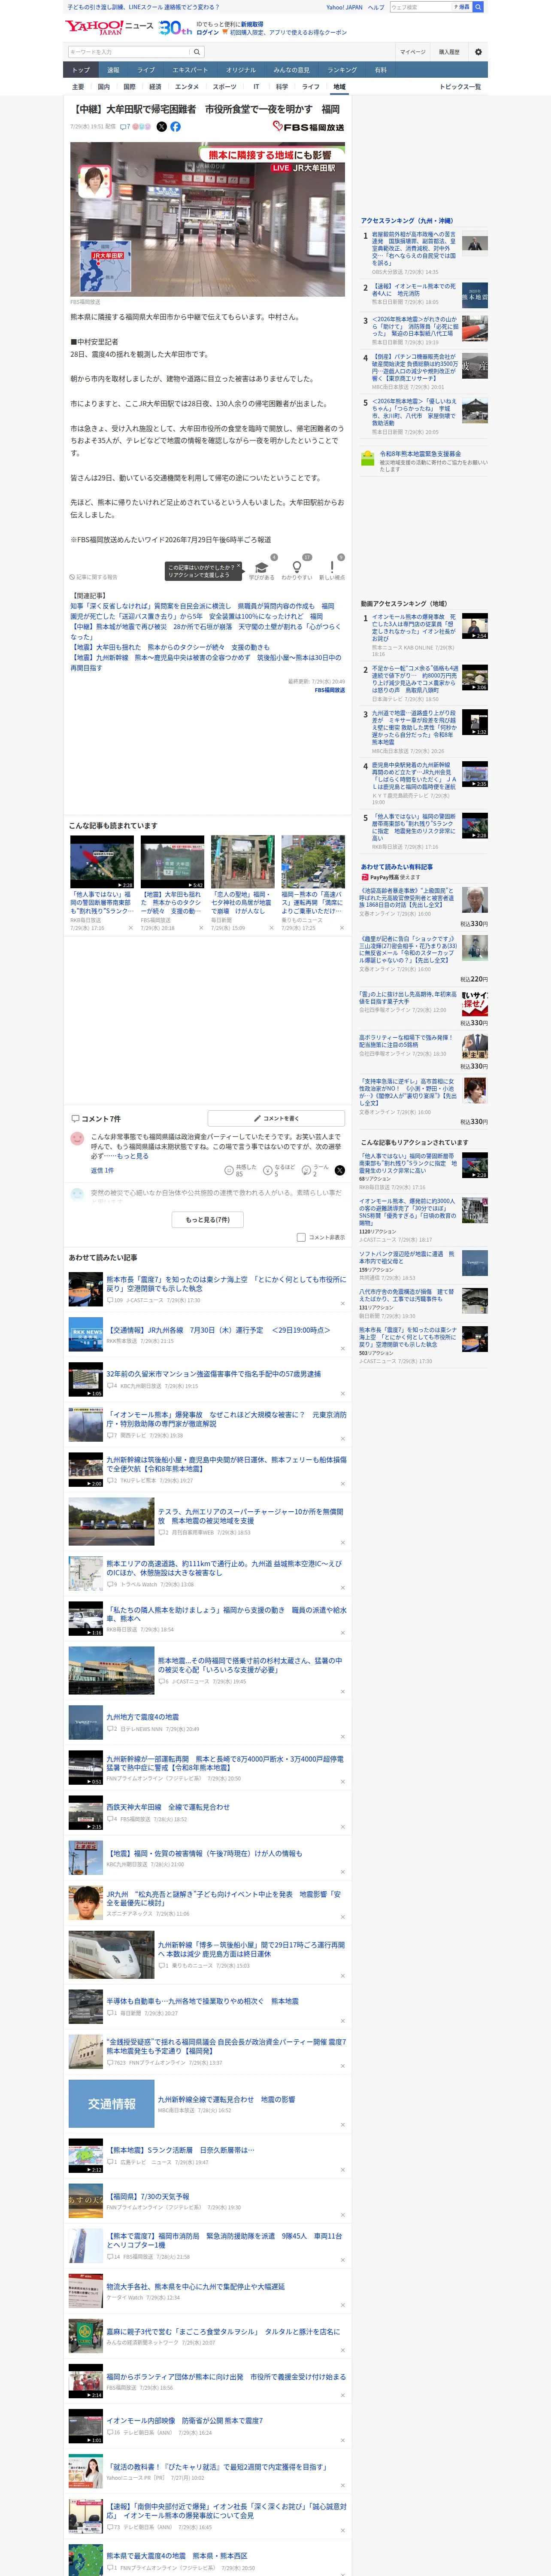Play the JR大牟田駅 live video thumbnail
The width and height of the screenshot is (551, 2576).
click(x=208, y=218)
